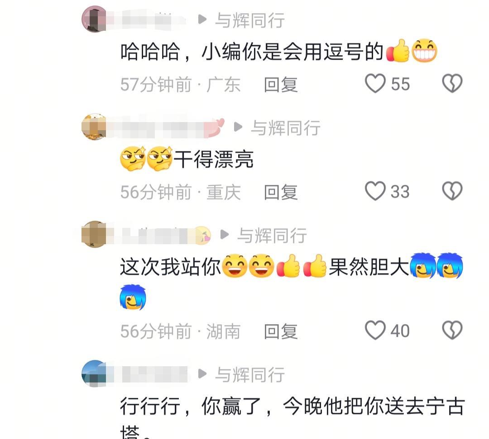The image size is (489, 439).
Task: Reply to the 56分钟前 重庆 comment
Action: [281, 192]
